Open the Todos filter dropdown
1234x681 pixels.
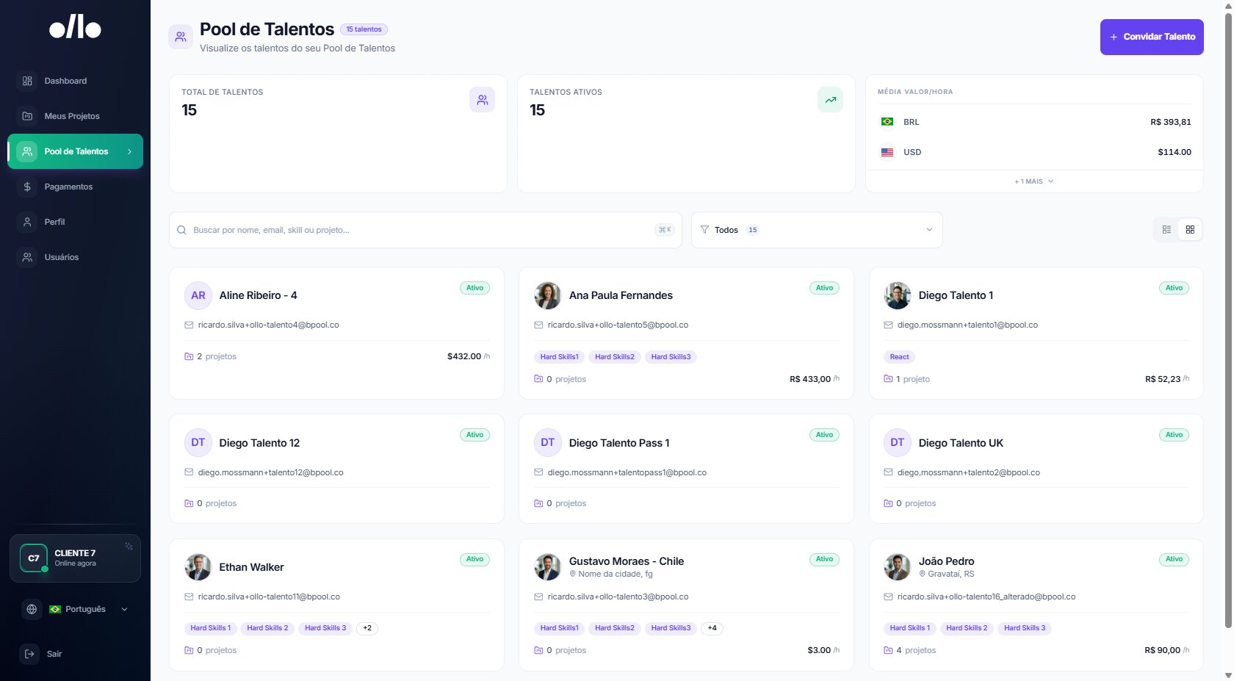tap(817, 230)
